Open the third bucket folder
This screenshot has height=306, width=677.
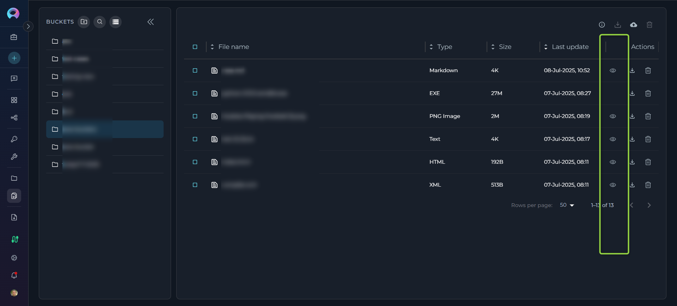[x=105, y=76]
